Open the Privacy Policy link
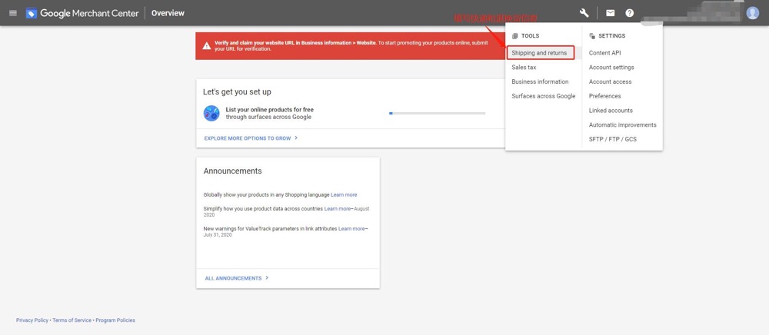 click(x=32, y=320)
